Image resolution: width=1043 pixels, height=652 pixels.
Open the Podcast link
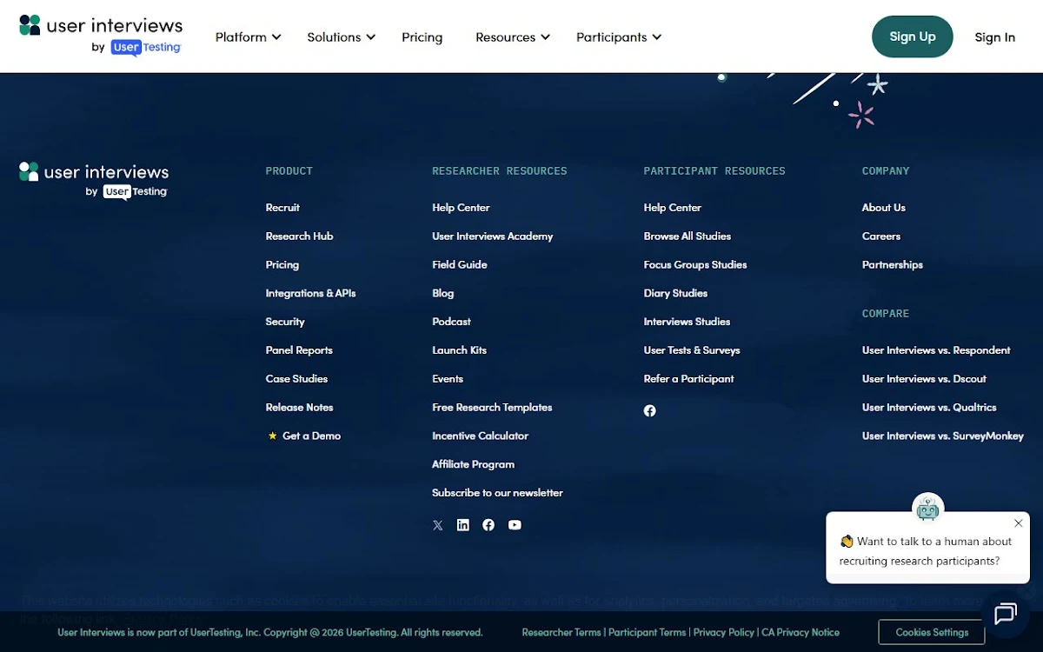coord(452,322)
